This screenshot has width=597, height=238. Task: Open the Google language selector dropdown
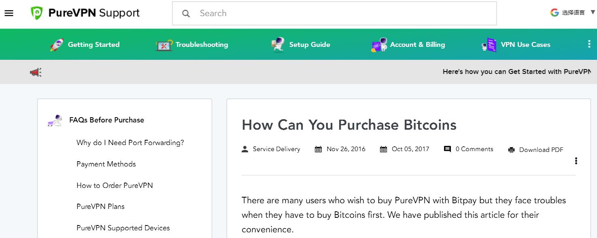point(573,13)
